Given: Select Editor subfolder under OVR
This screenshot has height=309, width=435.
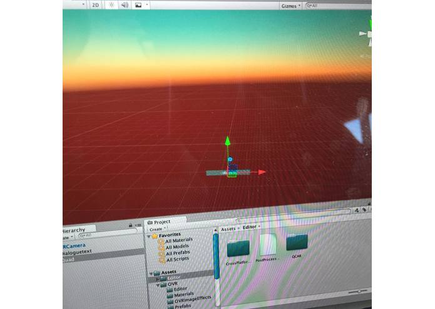Looking at the screenshot, I should (x=180, y=289).
